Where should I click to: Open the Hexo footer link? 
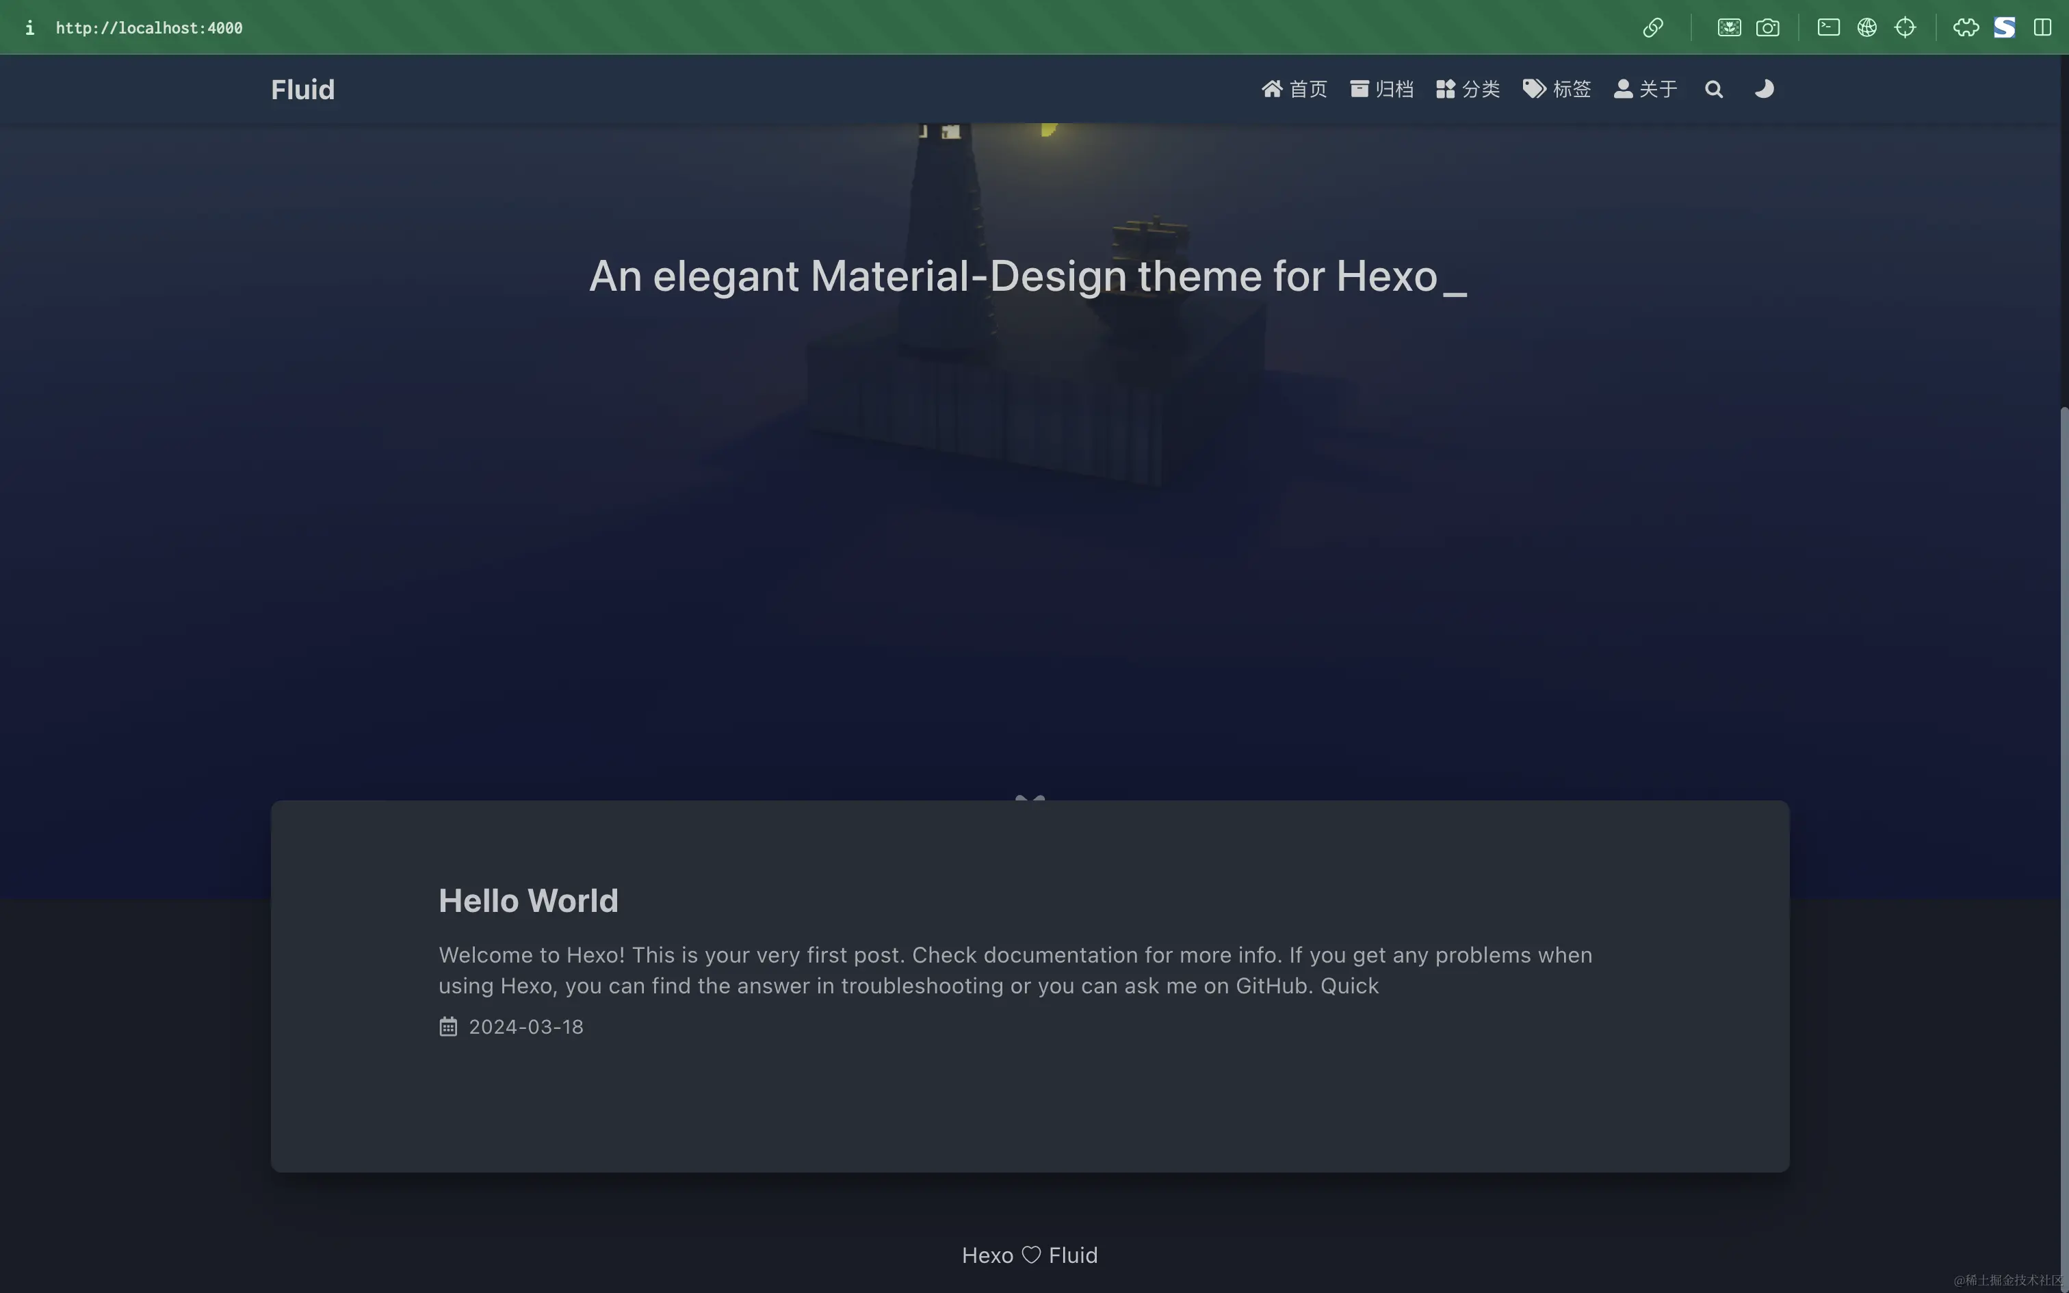(987, 1255)
